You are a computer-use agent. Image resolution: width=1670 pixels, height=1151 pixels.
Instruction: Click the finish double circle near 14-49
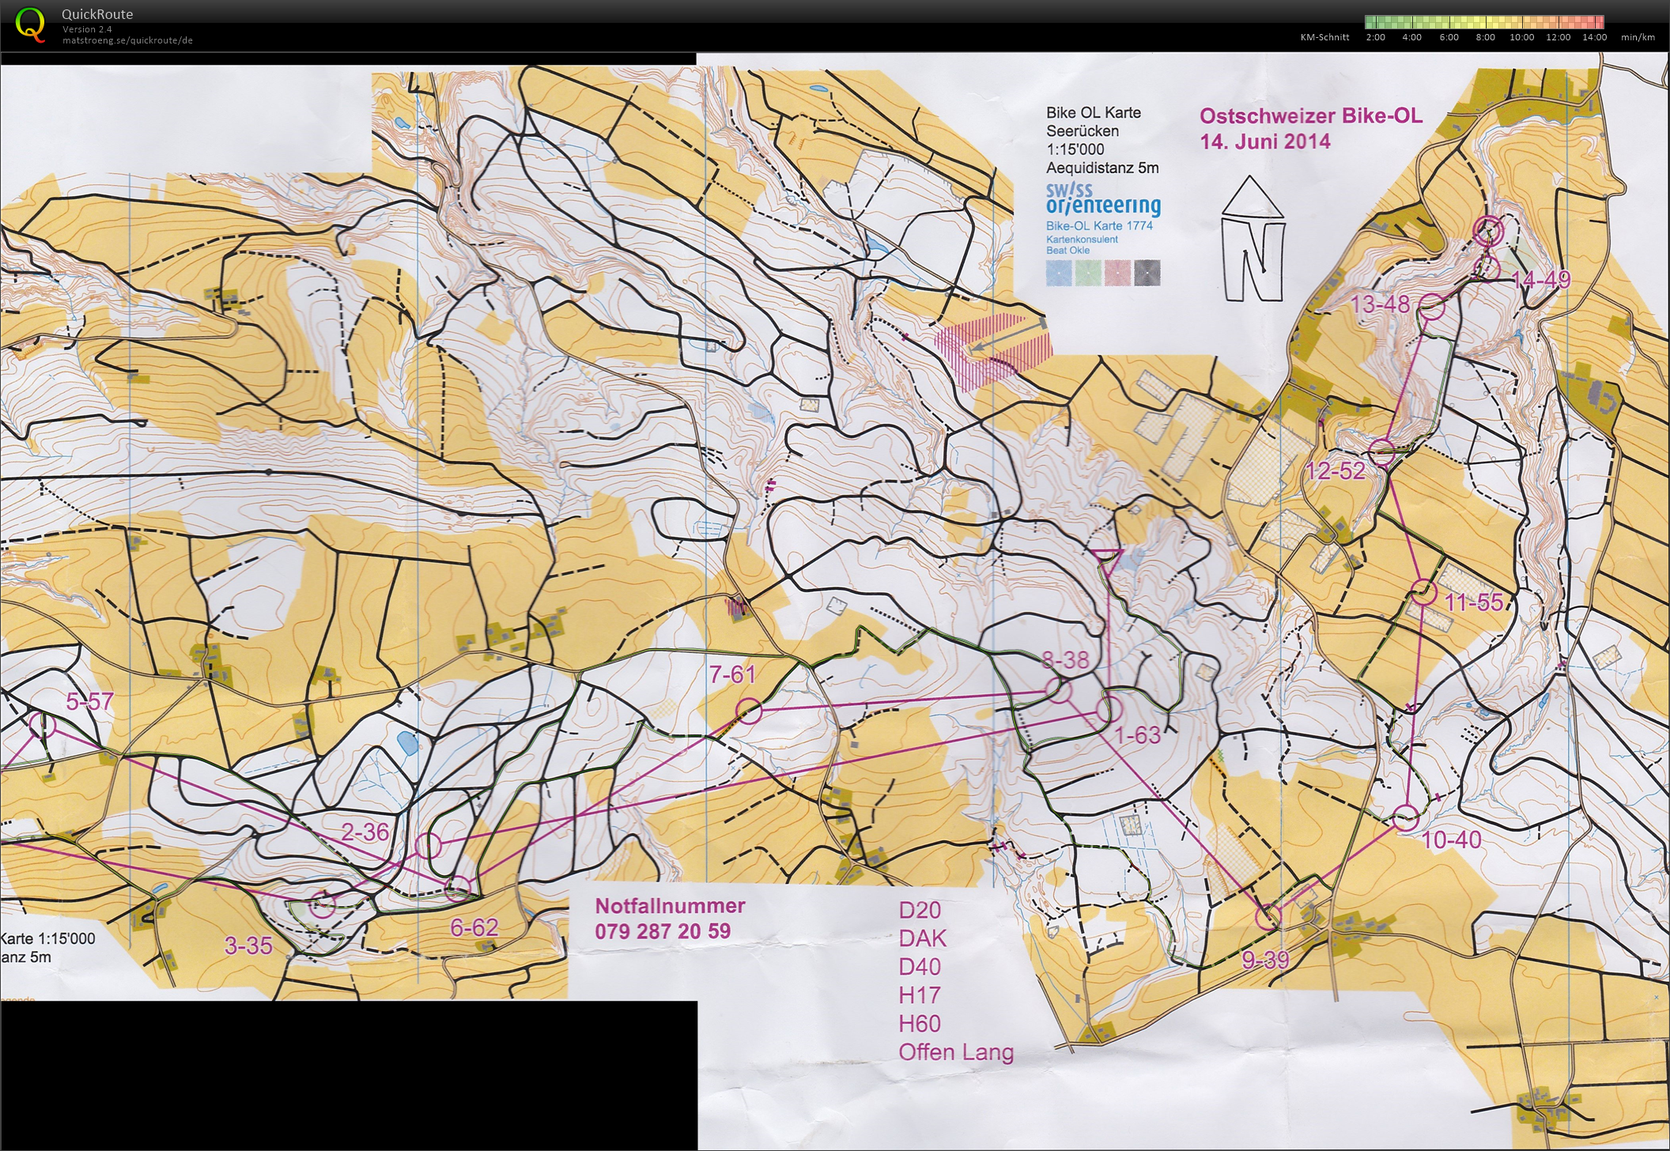[x=1490, y=231]
